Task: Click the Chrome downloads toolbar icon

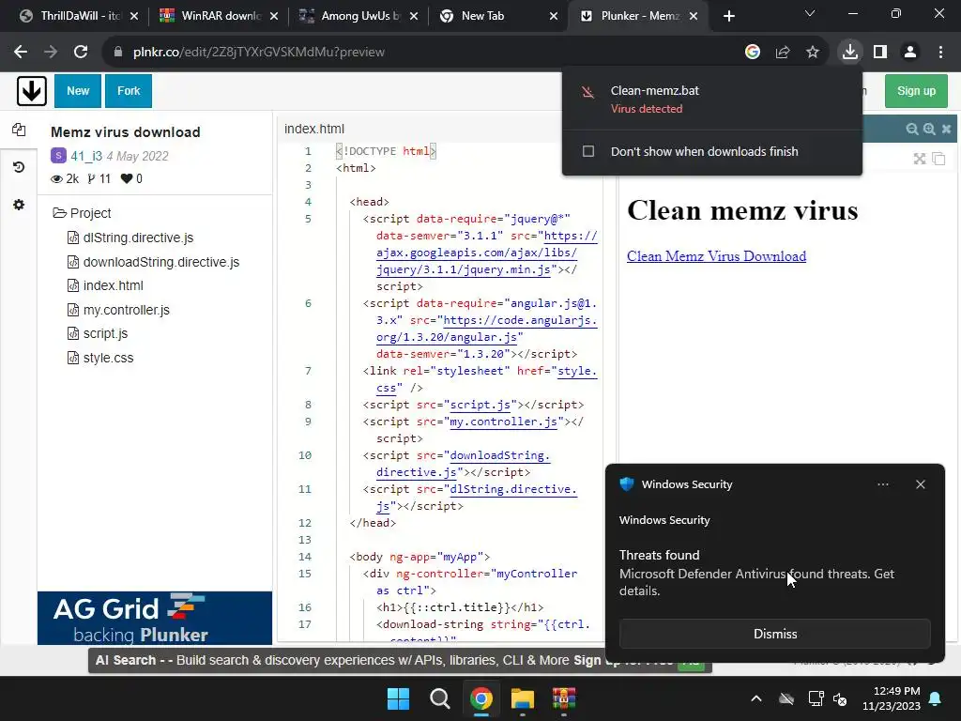Action: [x=850, y=53]
